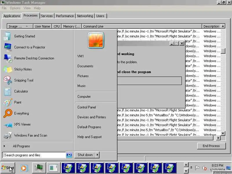This screenshot has width=232, height=174.
Task: Open Pictures library
Action: (x=83, y=76)
